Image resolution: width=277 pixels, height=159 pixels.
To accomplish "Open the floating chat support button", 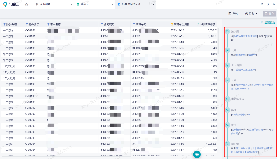I will click(197, 154).
